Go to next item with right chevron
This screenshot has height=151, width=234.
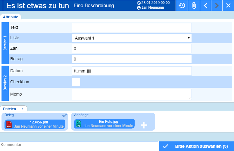coord(217,5)
